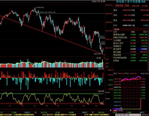
Task: Click the 指标说明 label above the yellow oscillator panel
Action: [101, 91]
